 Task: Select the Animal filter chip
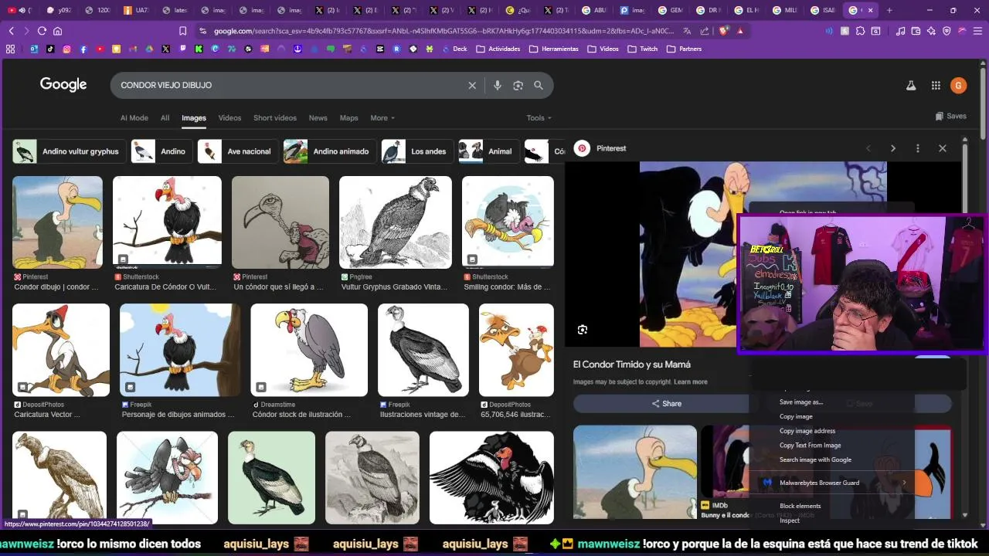[488, 151]
